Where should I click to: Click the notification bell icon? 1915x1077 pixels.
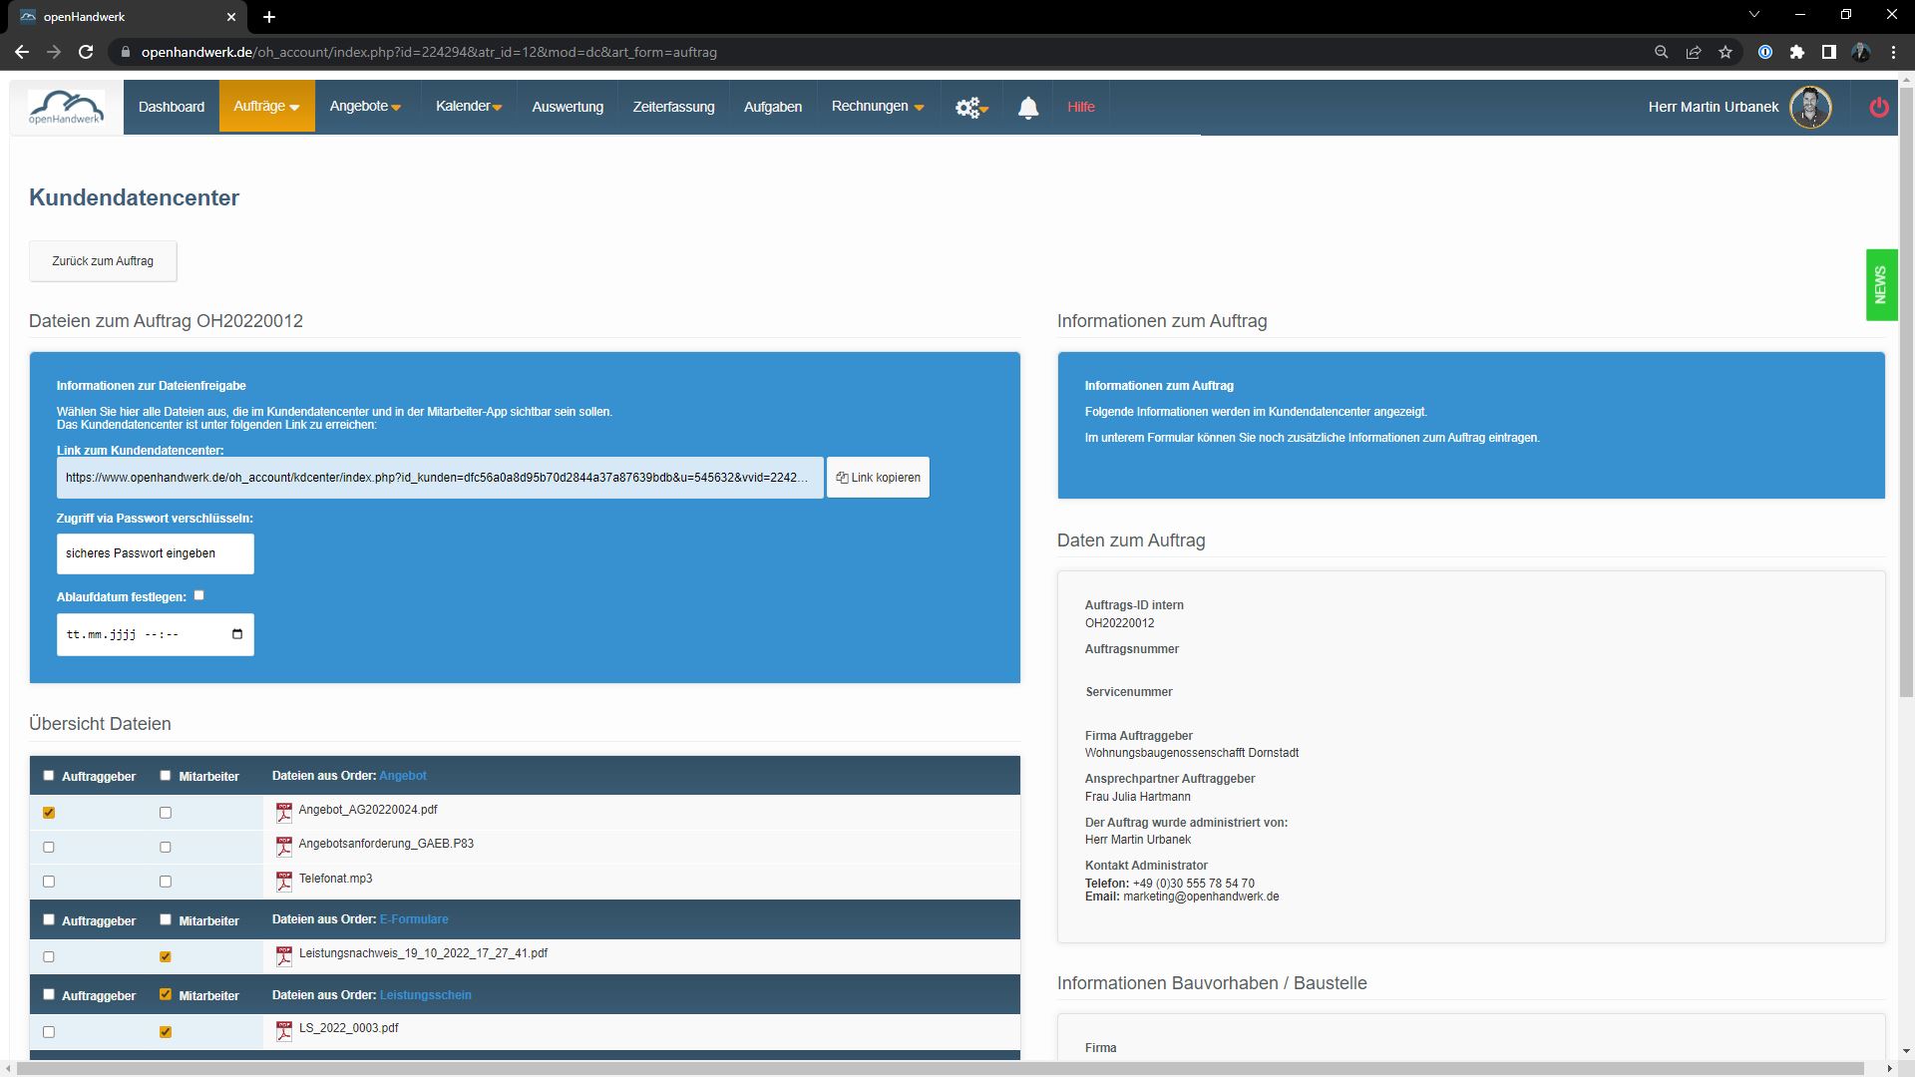coord(1027,108)
